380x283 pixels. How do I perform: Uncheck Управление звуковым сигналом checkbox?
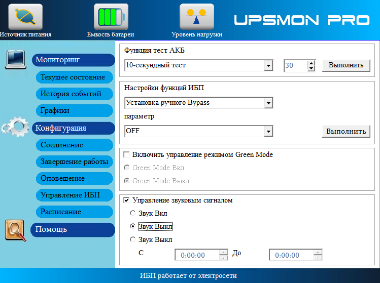pos(126,200)
